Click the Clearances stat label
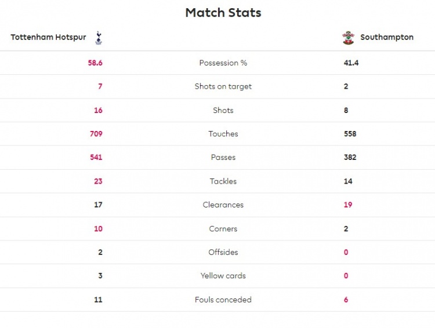This screenshot has height=328, width=435. pos(223,205)
